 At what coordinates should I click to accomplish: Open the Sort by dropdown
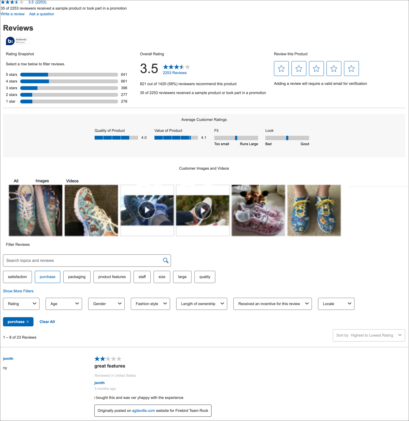tap(369, 335)
